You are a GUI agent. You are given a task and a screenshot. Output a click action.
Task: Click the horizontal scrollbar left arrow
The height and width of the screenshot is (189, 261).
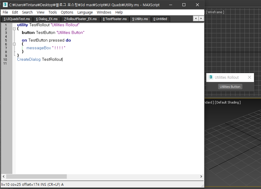pos(4,176)
